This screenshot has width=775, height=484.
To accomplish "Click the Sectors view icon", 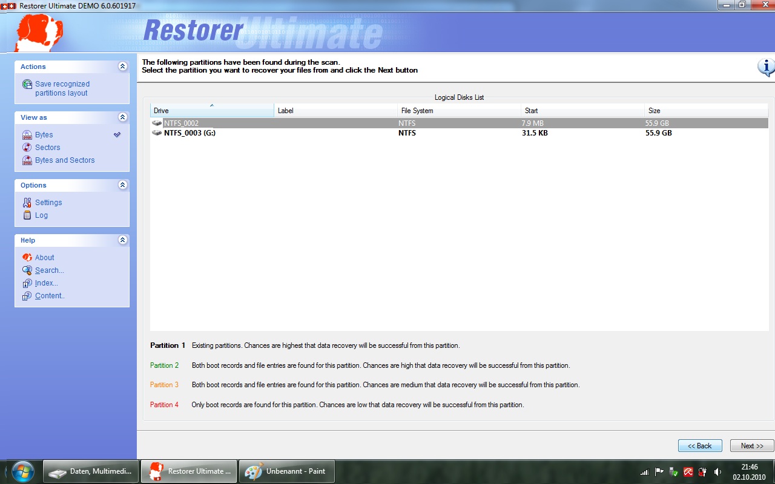I will tap(27, 148).
